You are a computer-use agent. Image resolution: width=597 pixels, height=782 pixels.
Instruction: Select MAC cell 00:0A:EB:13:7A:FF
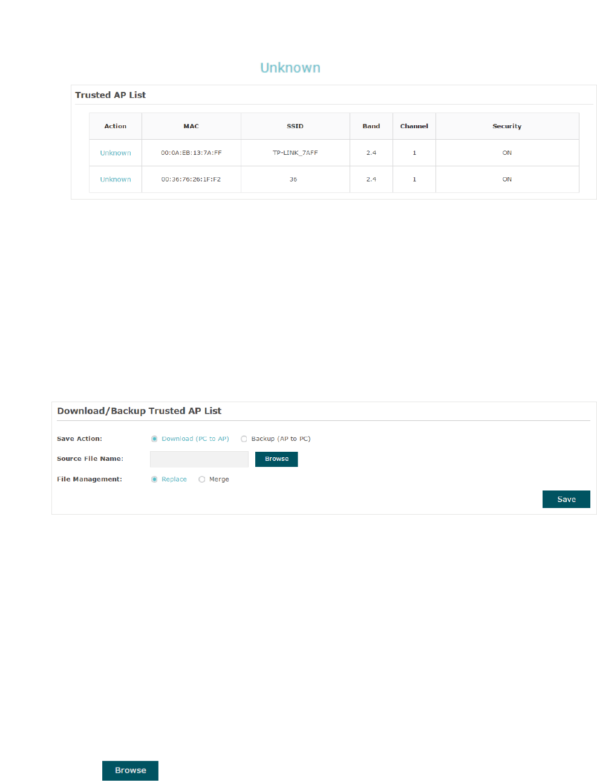point(191,153)
